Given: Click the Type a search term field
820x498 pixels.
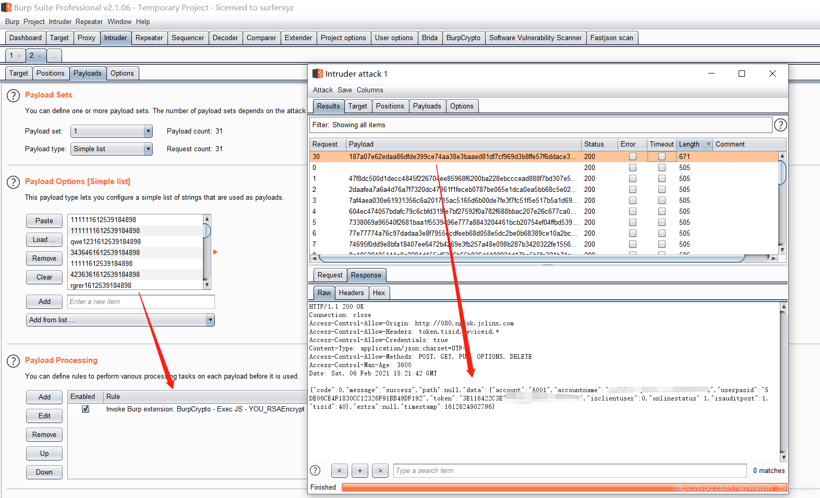Looking at the screenshot, I should pyautogui.click(x=570, y=470).
